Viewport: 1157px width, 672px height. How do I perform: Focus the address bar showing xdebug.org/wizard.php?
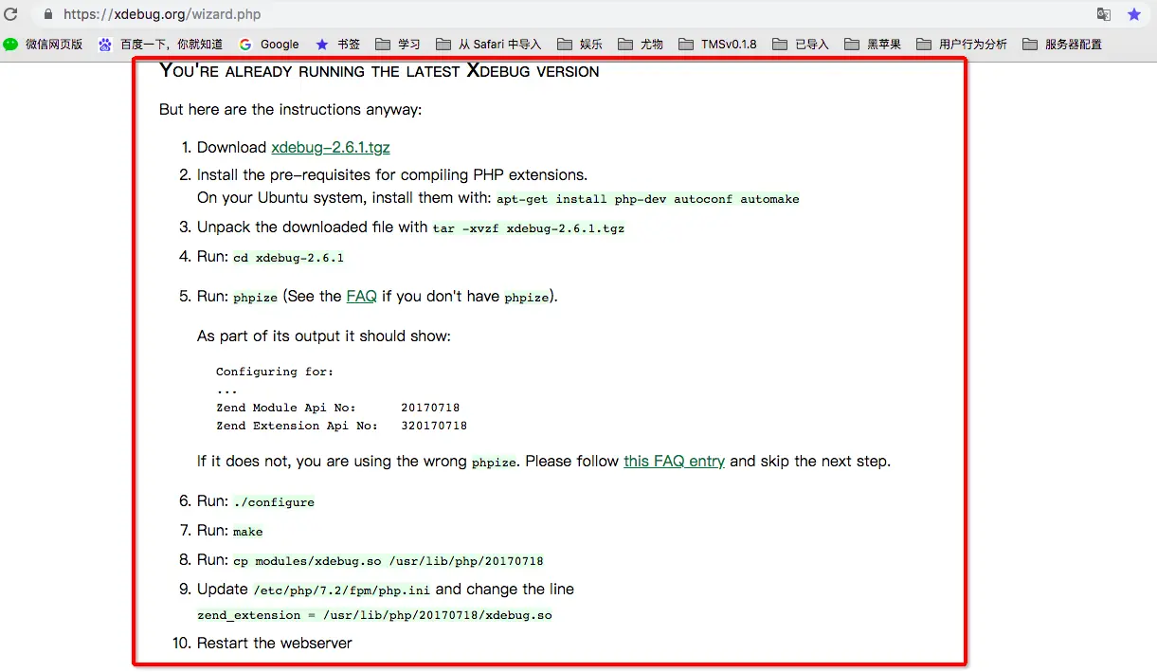pos(569,14)
